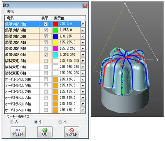Enable display checkbox for 象限切替 B軸

pos(45,48)
